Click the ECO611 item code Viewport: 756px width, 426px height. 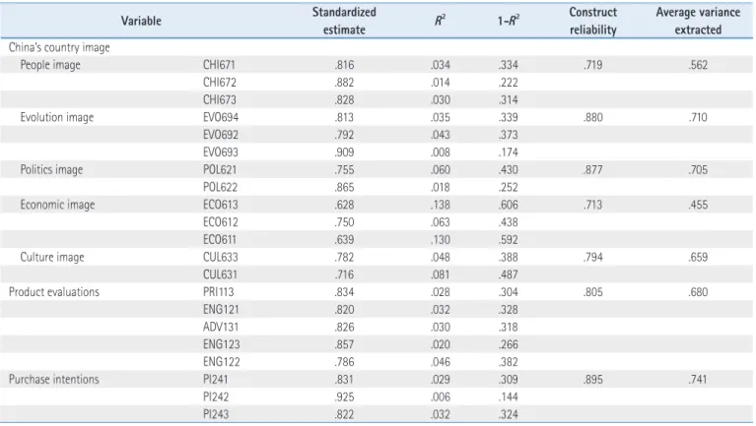click(220, 240)
